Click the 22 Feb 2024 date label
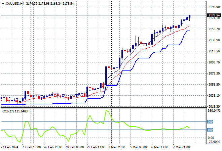Viewport: 222px width, 151px height. (10, 147)
